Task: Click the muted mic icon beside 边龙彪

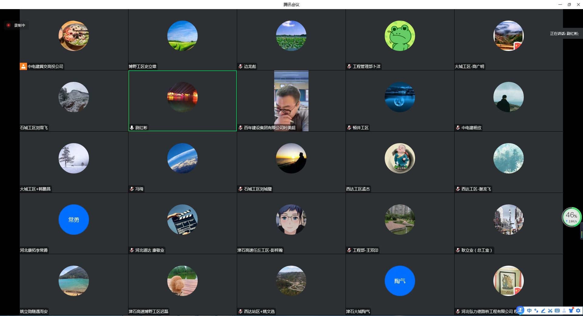Action: pyautogui.click(x=240, y=66)
